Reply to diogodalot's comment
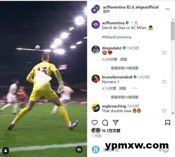 (x=124, y=59)
